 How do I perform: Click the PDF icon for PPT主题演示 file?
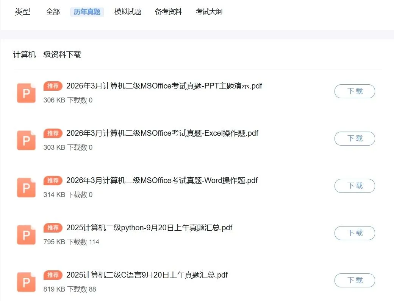click(26, 93)
